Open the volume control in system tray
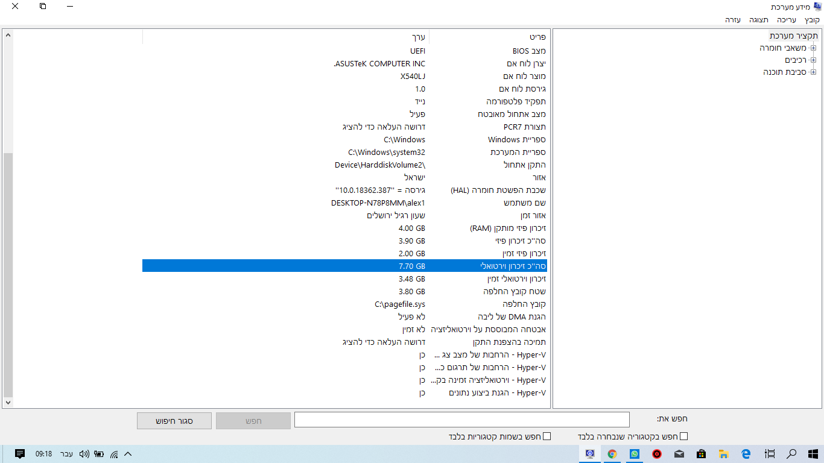This screenshot has height=463, width=824. click(x=84, y=454)
